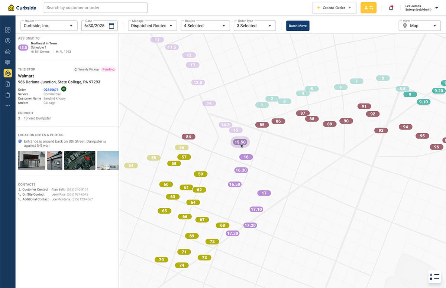Open the aerial photo with red arrow
This screenshot has height=288, width=446.
point(80,160)
